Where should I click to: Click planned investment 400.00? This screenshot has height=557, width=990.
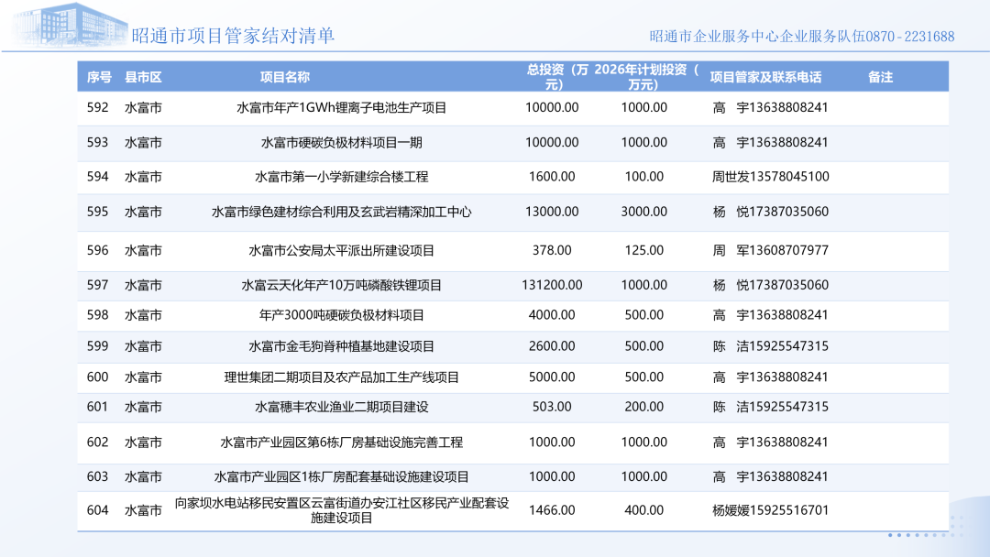tap(644, 510)
